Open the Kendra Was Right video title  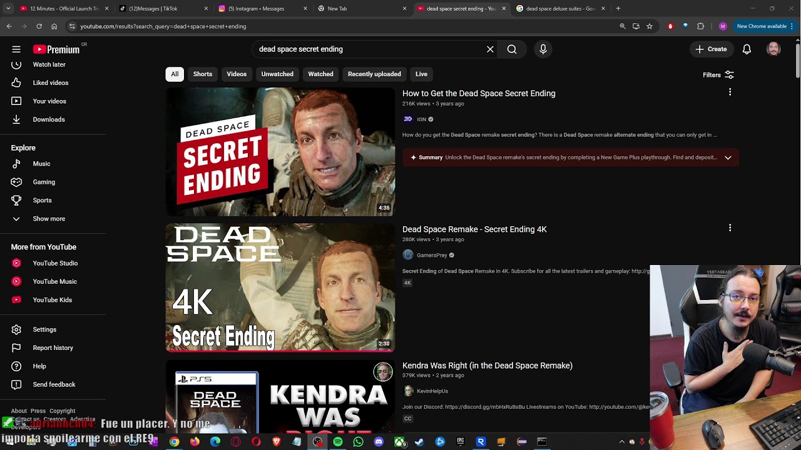point(487,366)
